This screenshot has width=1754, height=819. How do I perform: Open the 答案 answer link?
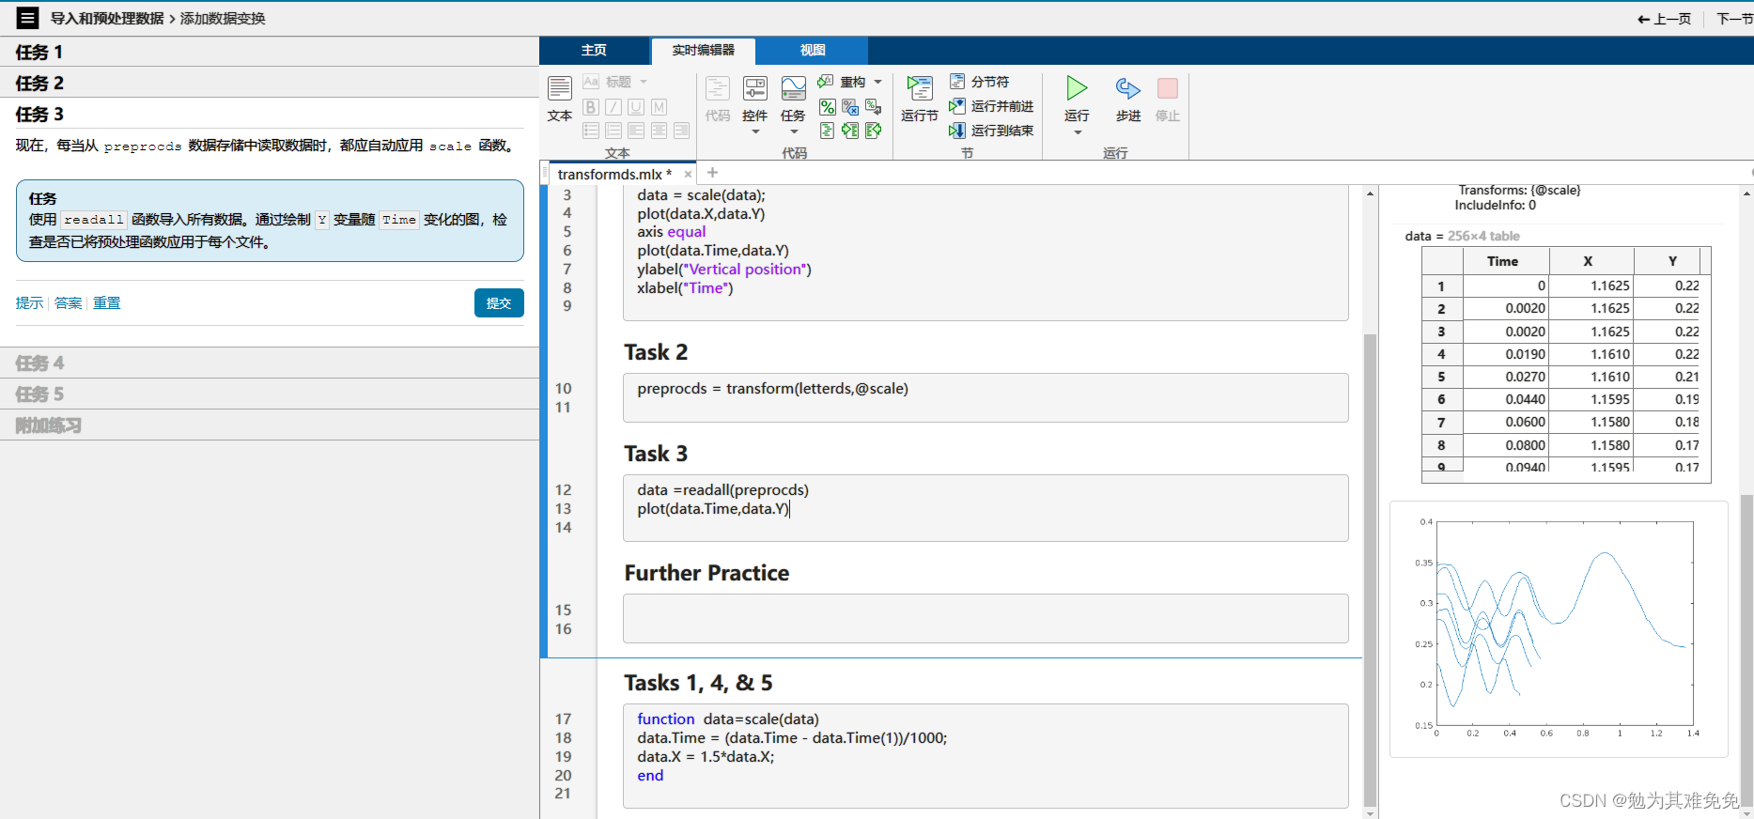click(68, 302)
